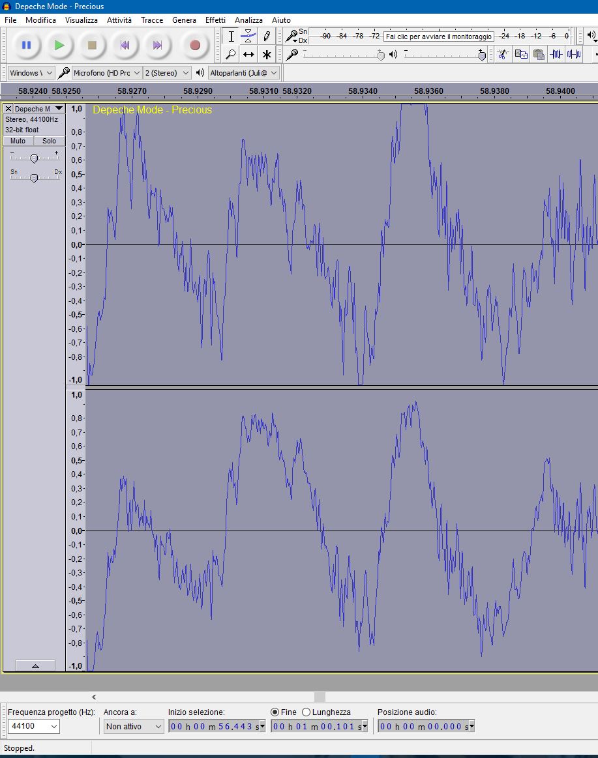Click the Pause playback button
This screenshot has width=598, height=758.
pos(26,45)
